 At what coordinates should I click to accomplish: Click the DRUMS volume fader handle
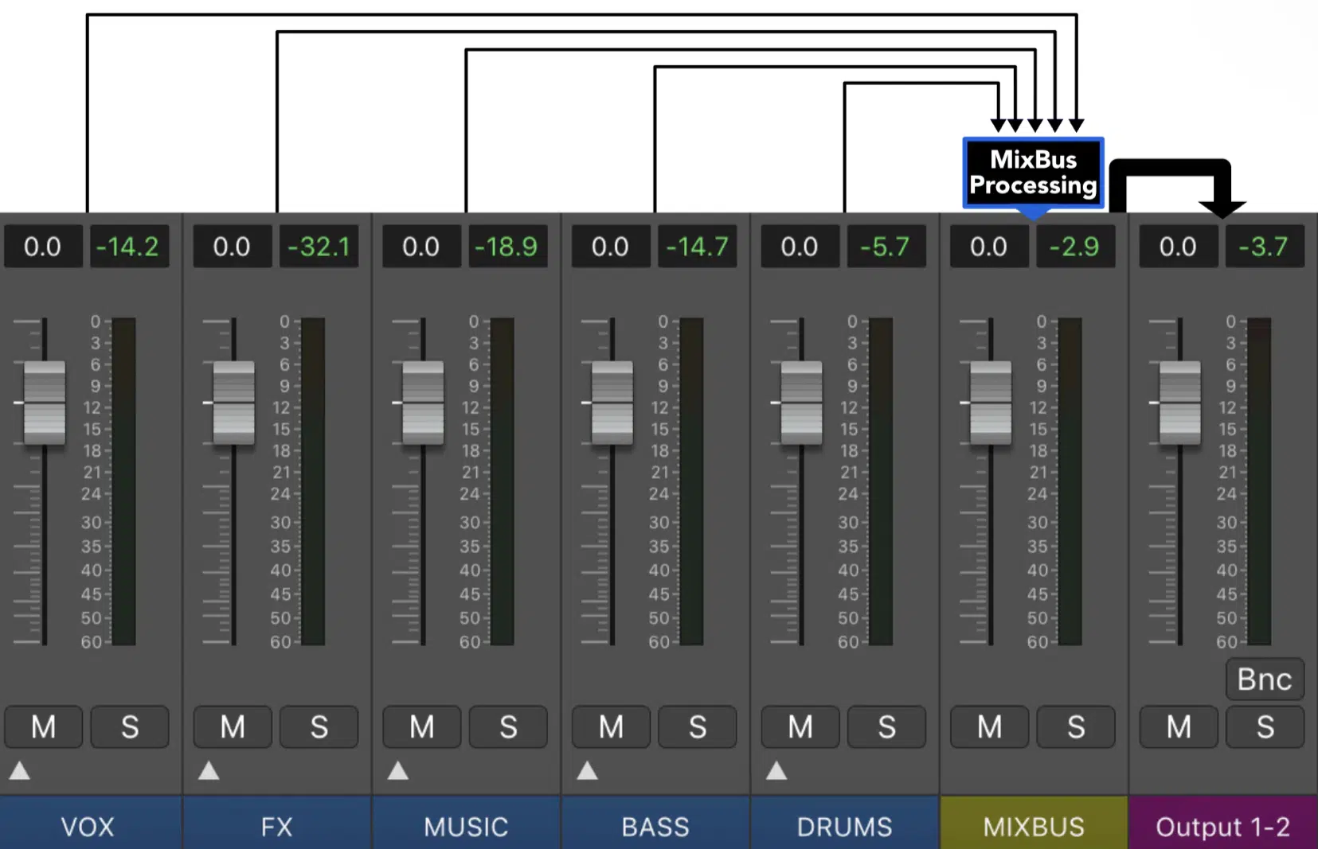801,403
